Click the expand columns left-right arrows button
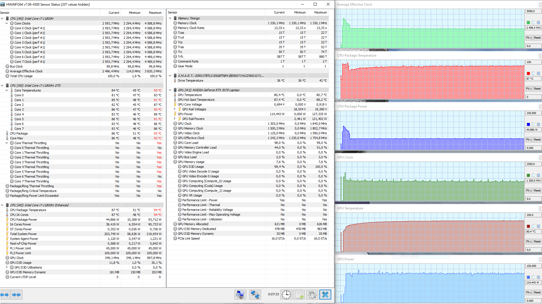 point(5,295)
